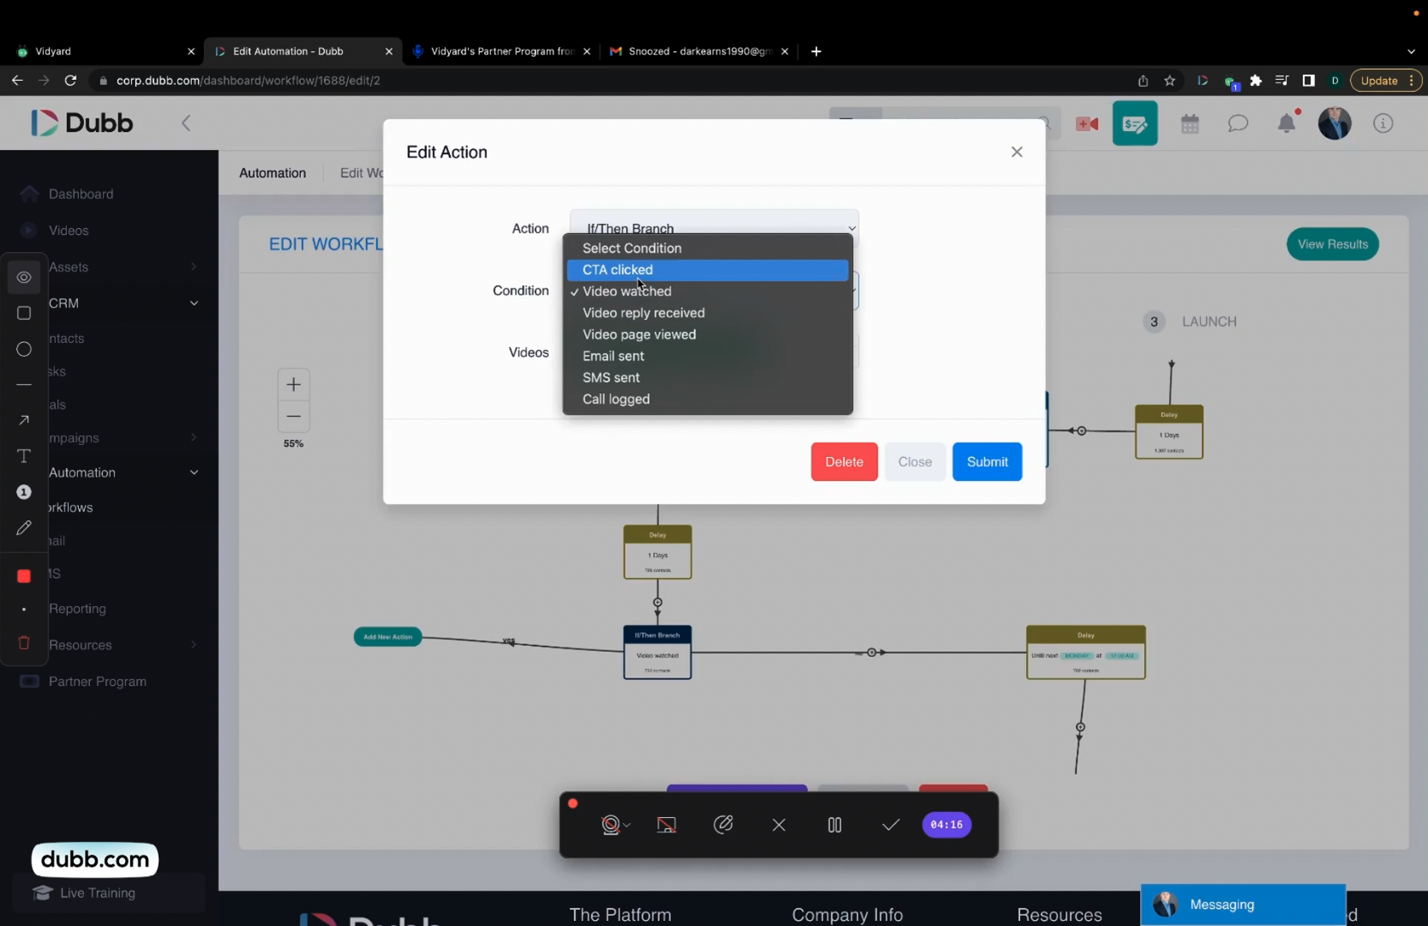1428x926 pixels.
Task: Collapse sidebar with back chevron
Action: [x=186, y=123]
